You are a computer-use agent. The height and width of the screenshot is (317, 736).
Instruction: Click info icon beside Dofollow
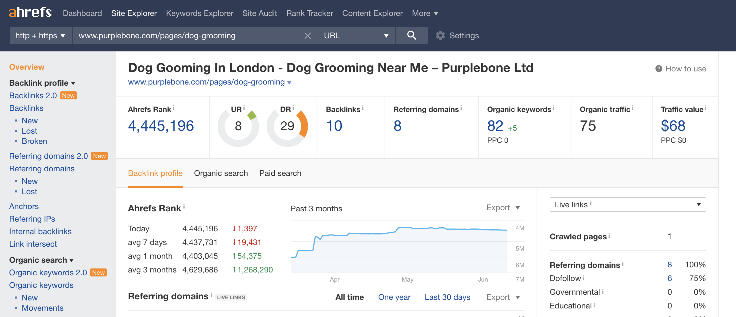pos(583,277)
